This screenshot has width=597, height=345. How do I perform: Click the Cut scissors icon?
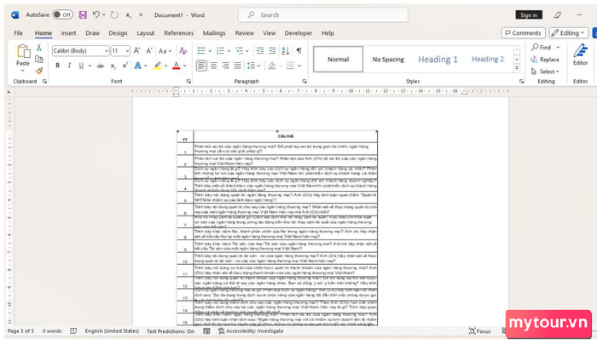tap(39, 48)
